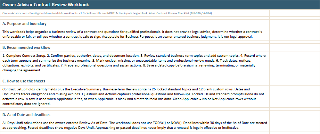Select the 'Owner Advisor Contract Review Workbook' title cell
Viewport: 320px width, 134px height.
[x=160, y=5]
